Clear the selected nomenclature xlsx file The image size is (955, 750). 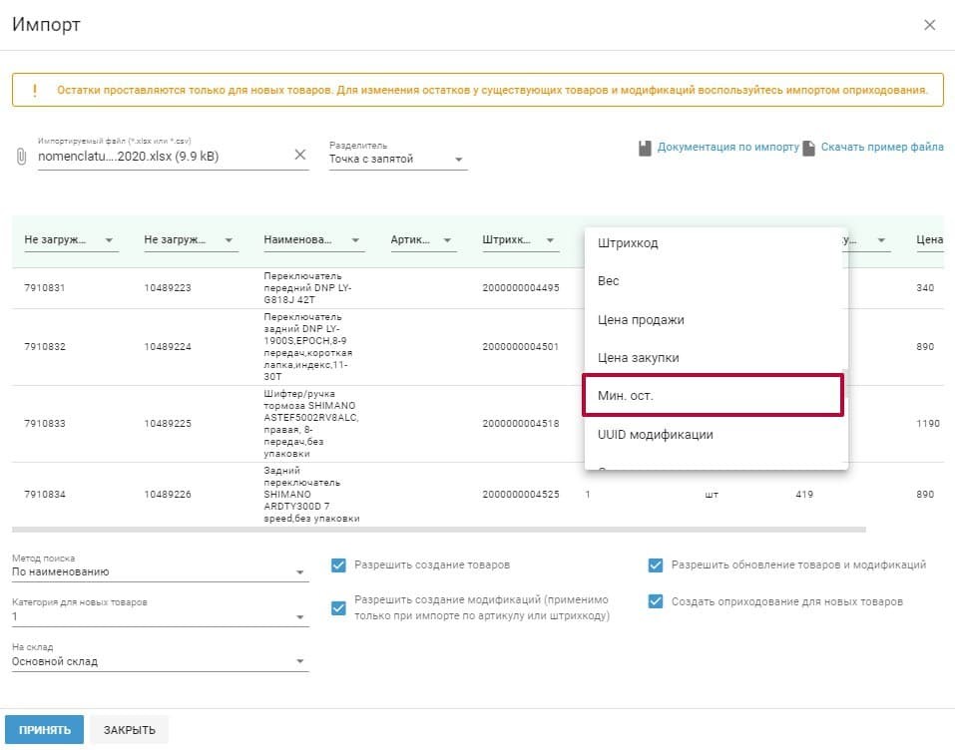tap(300, 155)
